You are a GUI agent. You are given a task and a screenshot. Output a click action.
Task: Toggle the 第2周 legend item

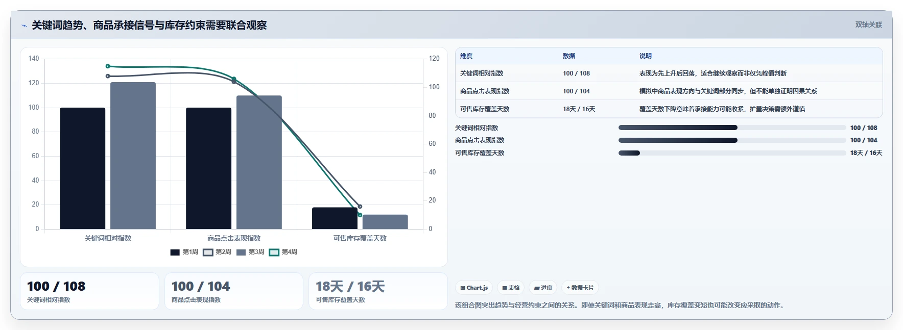click(x=217, y=252)
